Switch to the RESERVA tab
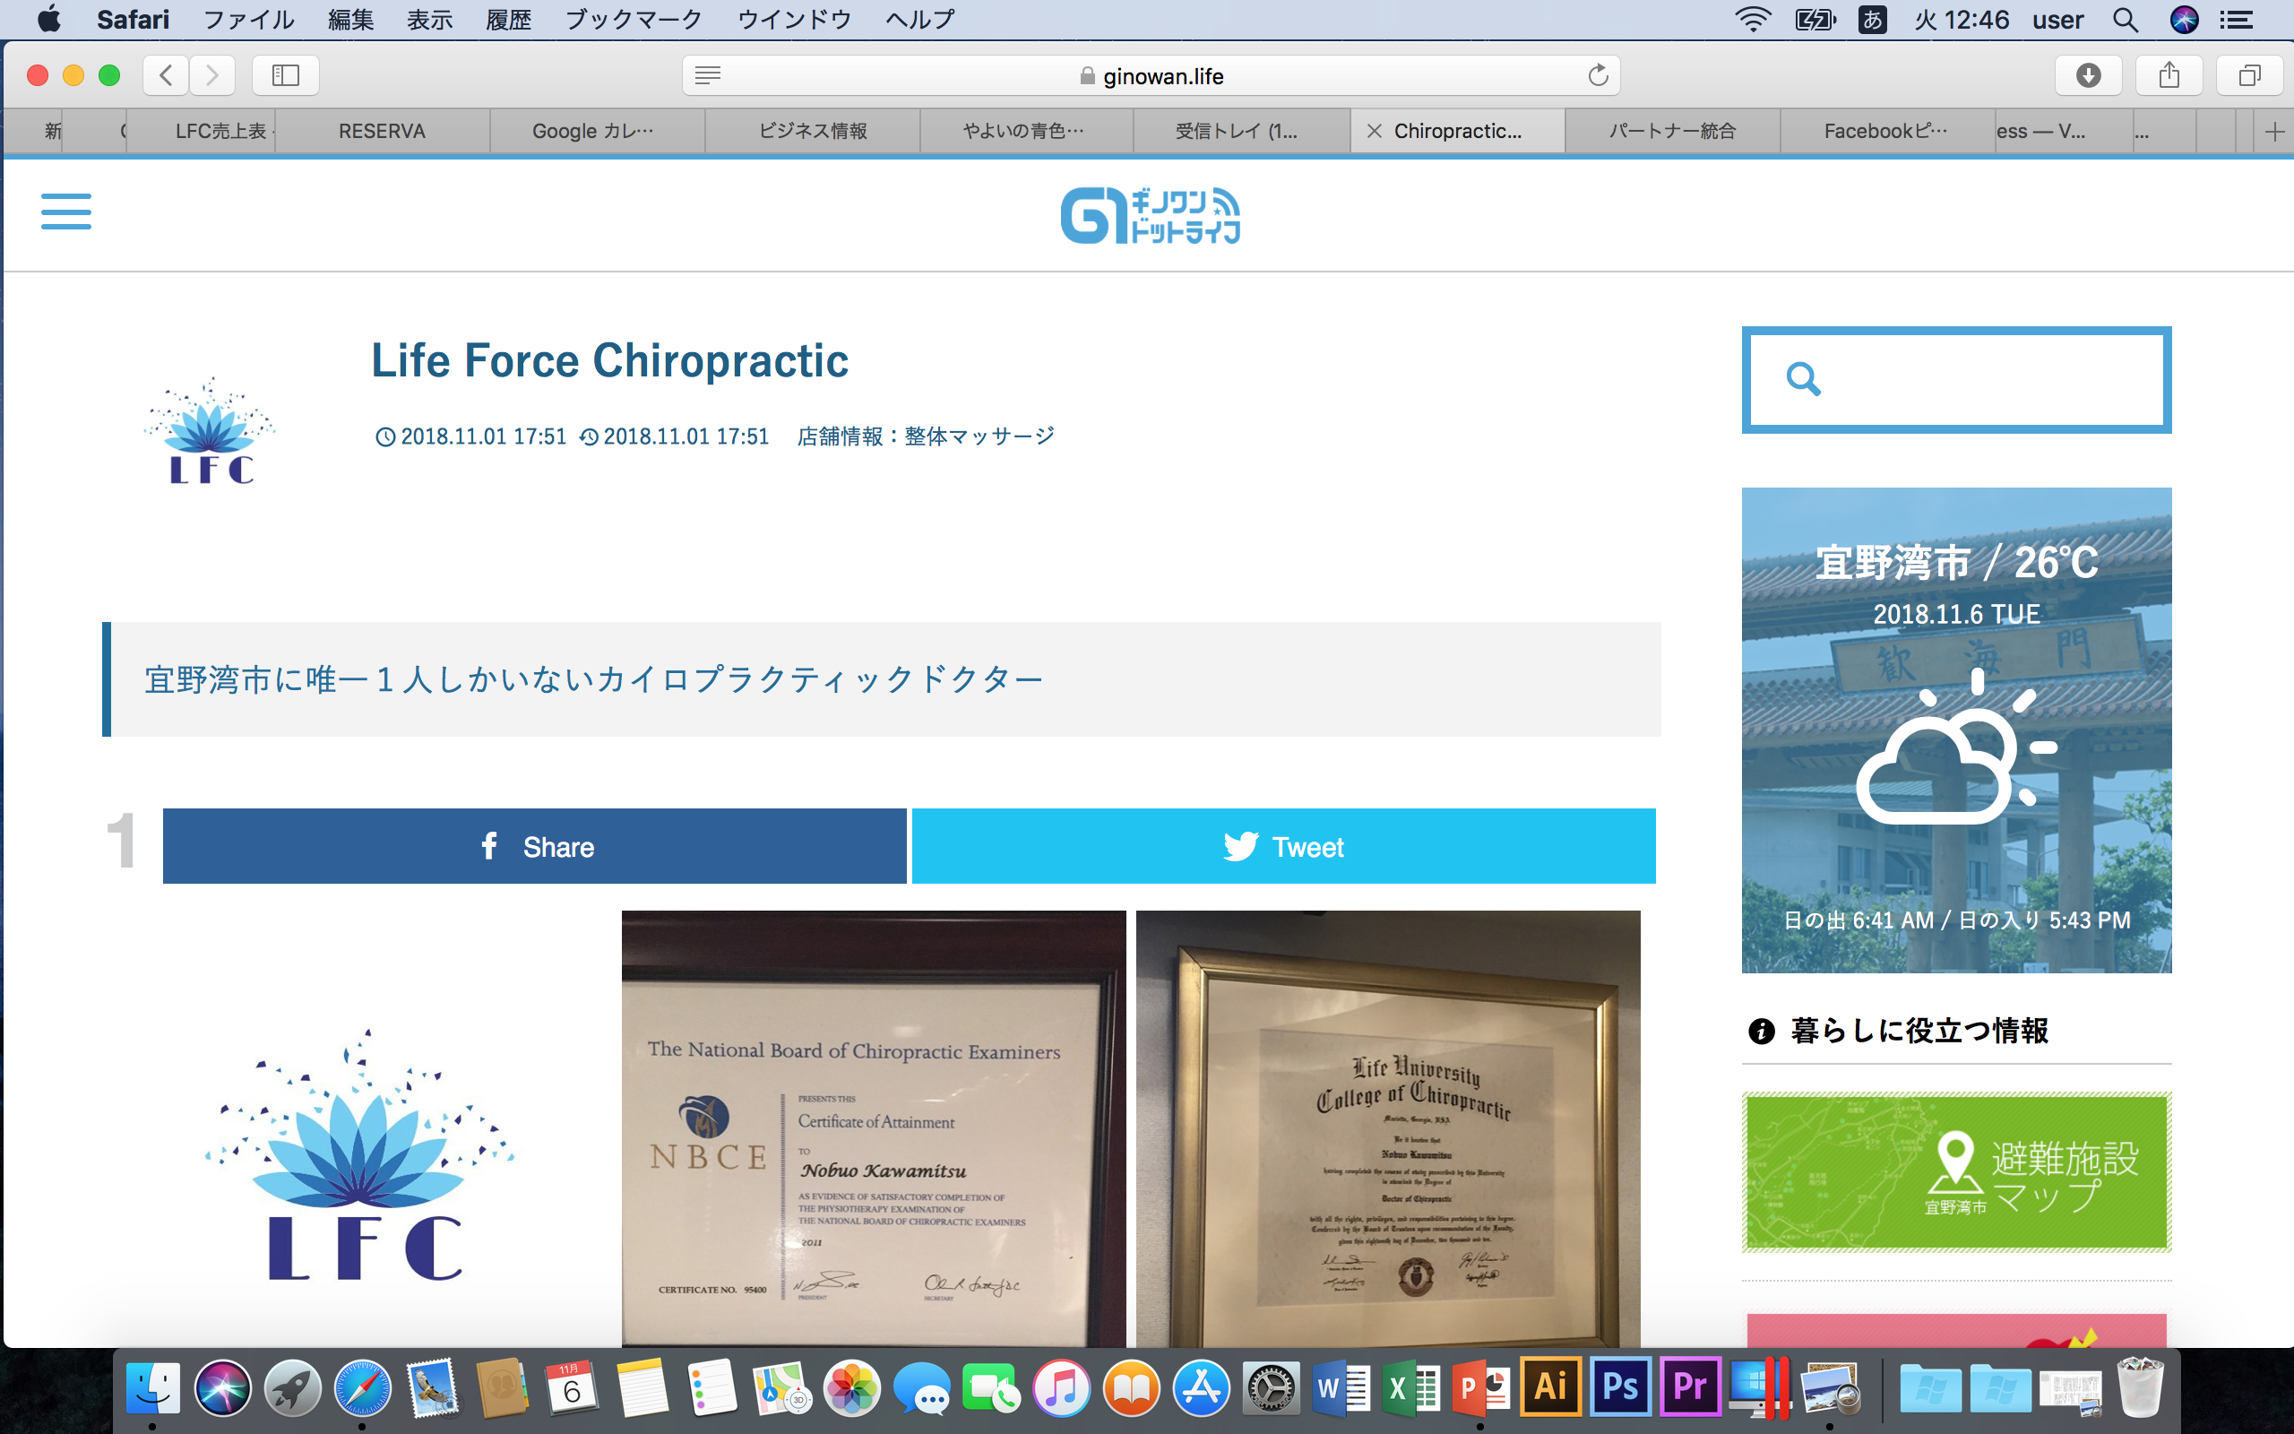The width and height of the screenshot is (2294, 1434). click(x=382, y=131)
